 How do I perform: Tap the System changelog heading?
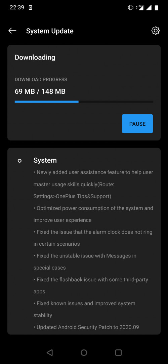45,160
